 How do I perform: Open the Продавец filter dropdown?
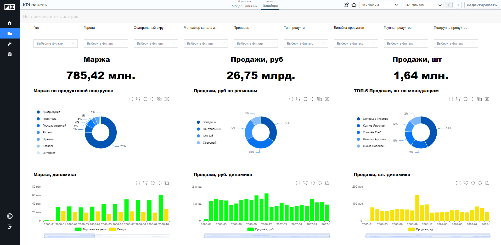coord(256,43)
